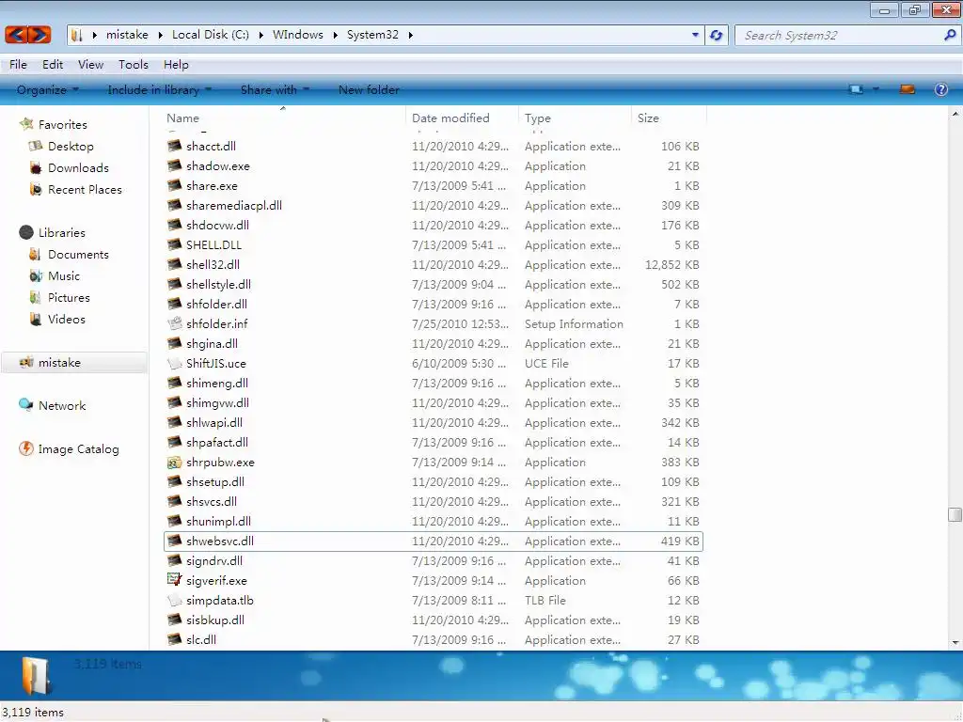963x722 pixels.
Task: Click the Desktop icon in sidebar
Action: click(x=36, y=146)
